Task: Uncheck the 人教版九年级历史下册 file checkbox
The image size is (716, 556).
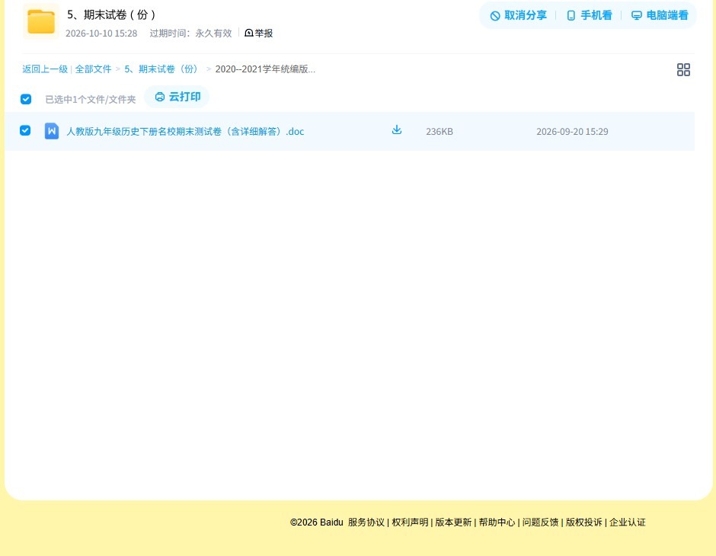Action: pyautogui.click(x=25, y=130)
